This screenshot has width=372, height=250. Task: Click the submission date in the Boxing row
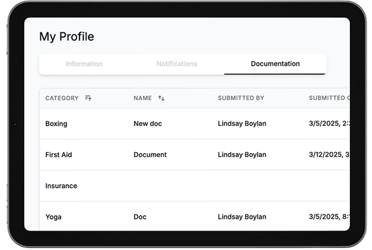point(329,123)
